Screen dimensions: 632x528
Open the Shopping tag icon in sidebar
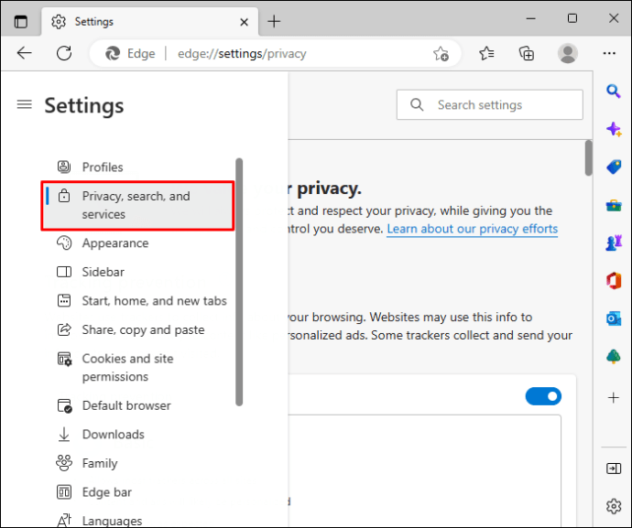click(x=614, y=167)
